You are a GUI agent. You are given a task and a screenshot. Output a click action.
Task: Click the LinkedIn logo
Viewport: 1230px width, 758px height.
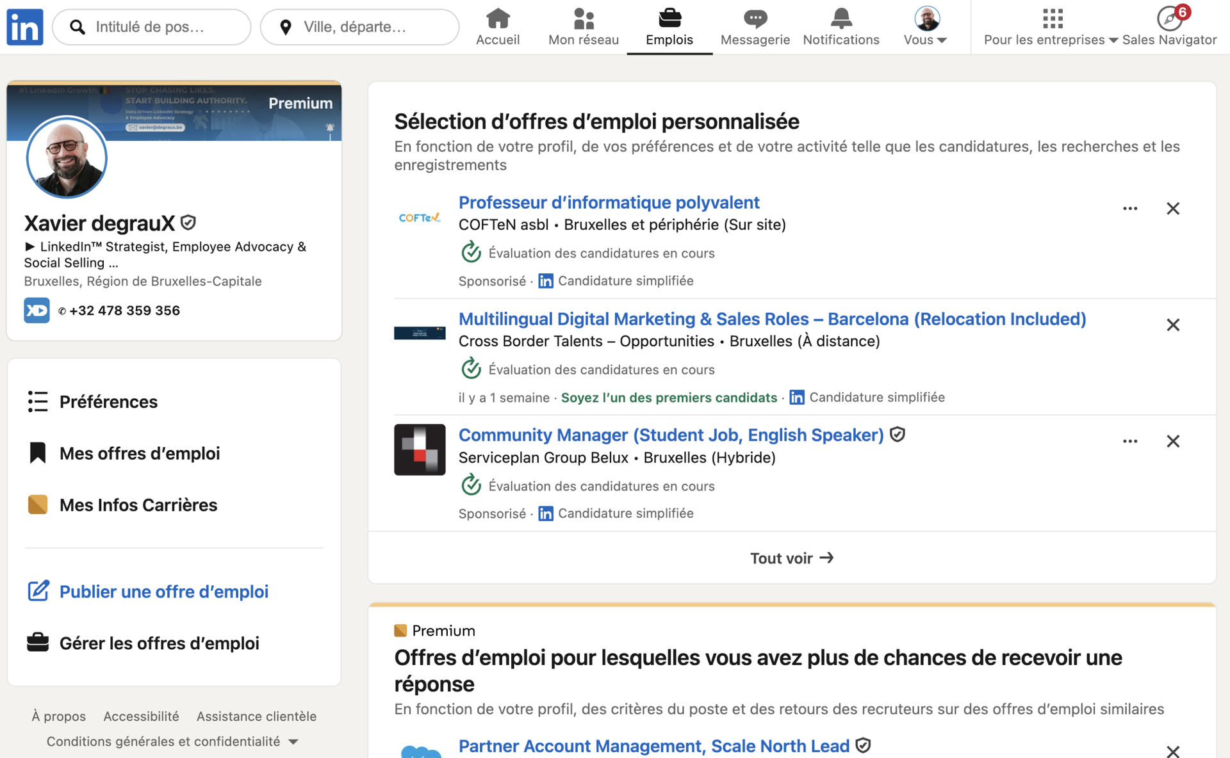[x=24, y=26]
